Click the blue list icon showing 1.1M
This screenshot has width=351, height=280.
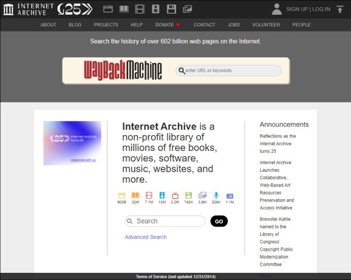[x=229, y=196]
